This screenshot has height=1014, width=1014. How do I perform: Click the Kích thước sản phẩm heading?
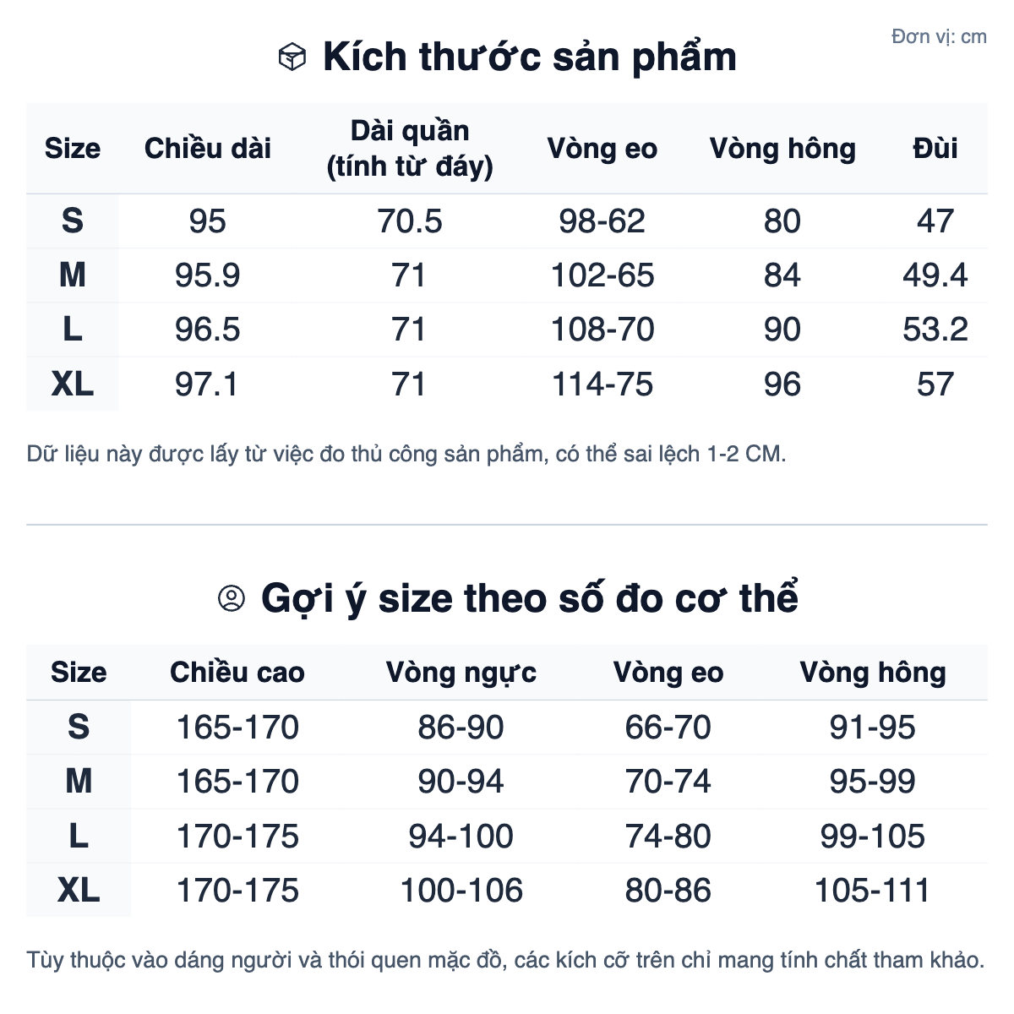529,57
